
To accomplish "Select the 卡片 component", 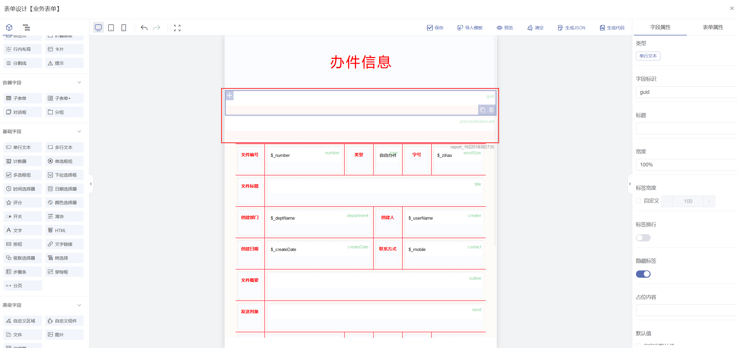I will [64, 49].
